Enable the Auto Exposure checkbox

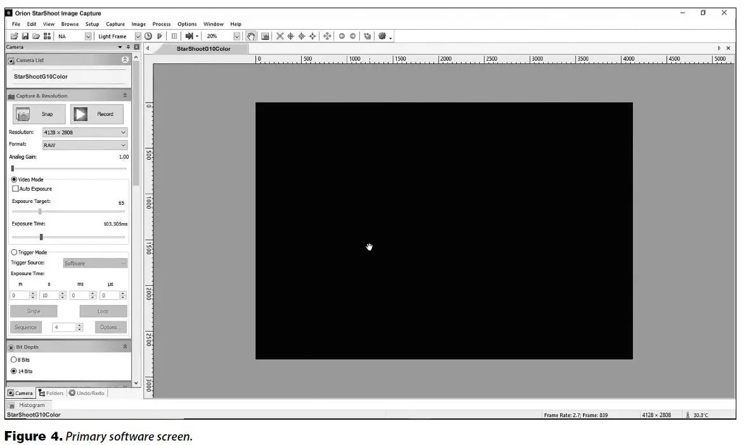15,189
